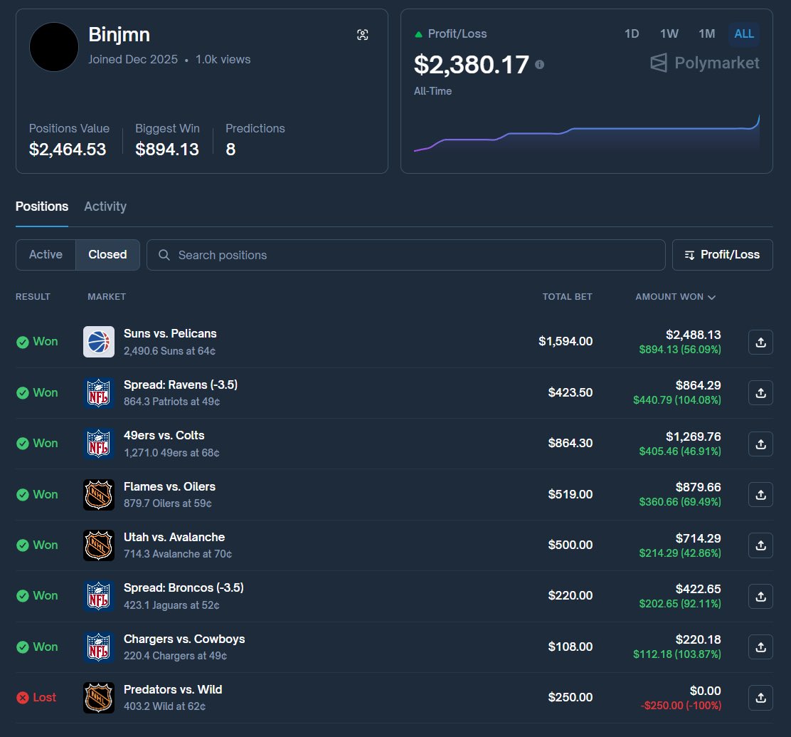This screenshot has width=791, height=737.
Task: Open the Utah vs. Avalanche market
Action: coord(174,537)
